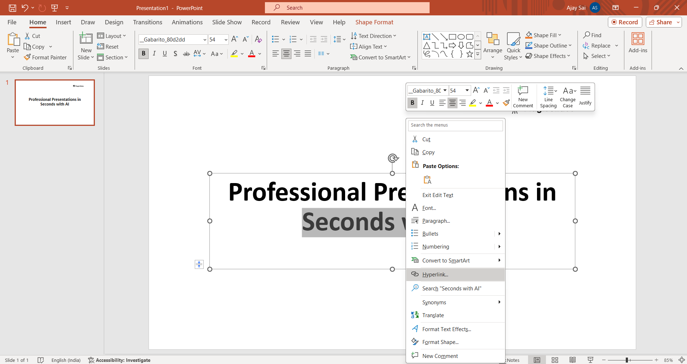Click the Clear All Formatting icon
This screenshot has height=364, width=687.
point(258,39)
